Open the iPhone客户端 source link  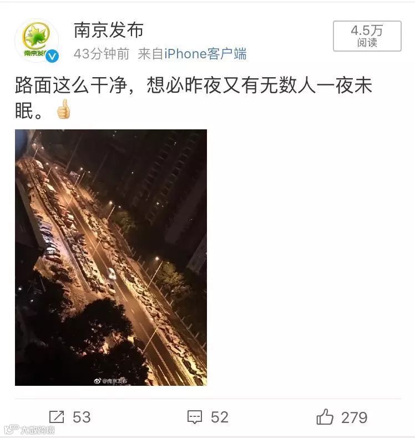click(205, 54)
